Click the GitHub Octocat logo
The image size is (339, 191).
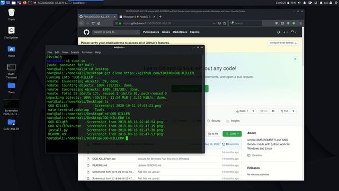click(86, 32)
